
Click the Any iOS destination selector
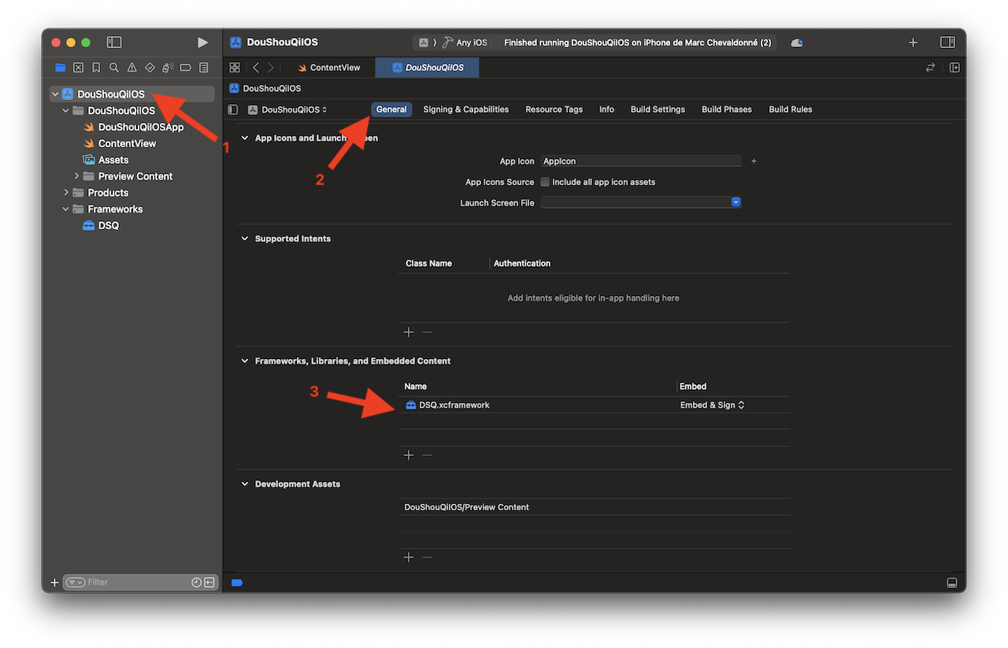click(x=465, y=43)
